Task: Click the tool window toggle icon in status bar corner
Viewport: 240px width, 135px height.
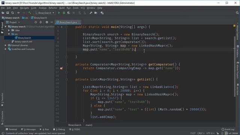Action: coord(3,133)
